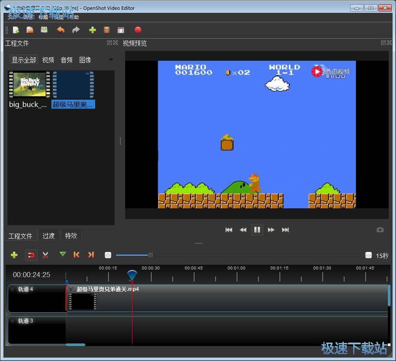
Task: Float the 视频预览 panel
Action: pos(383,43)
